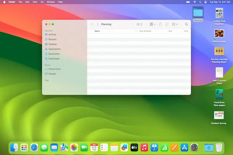Image resolution: width=233 pixels, height=155 pixels.
Task: Open Downloads folder stack in Dock
Action: (209, 147)
